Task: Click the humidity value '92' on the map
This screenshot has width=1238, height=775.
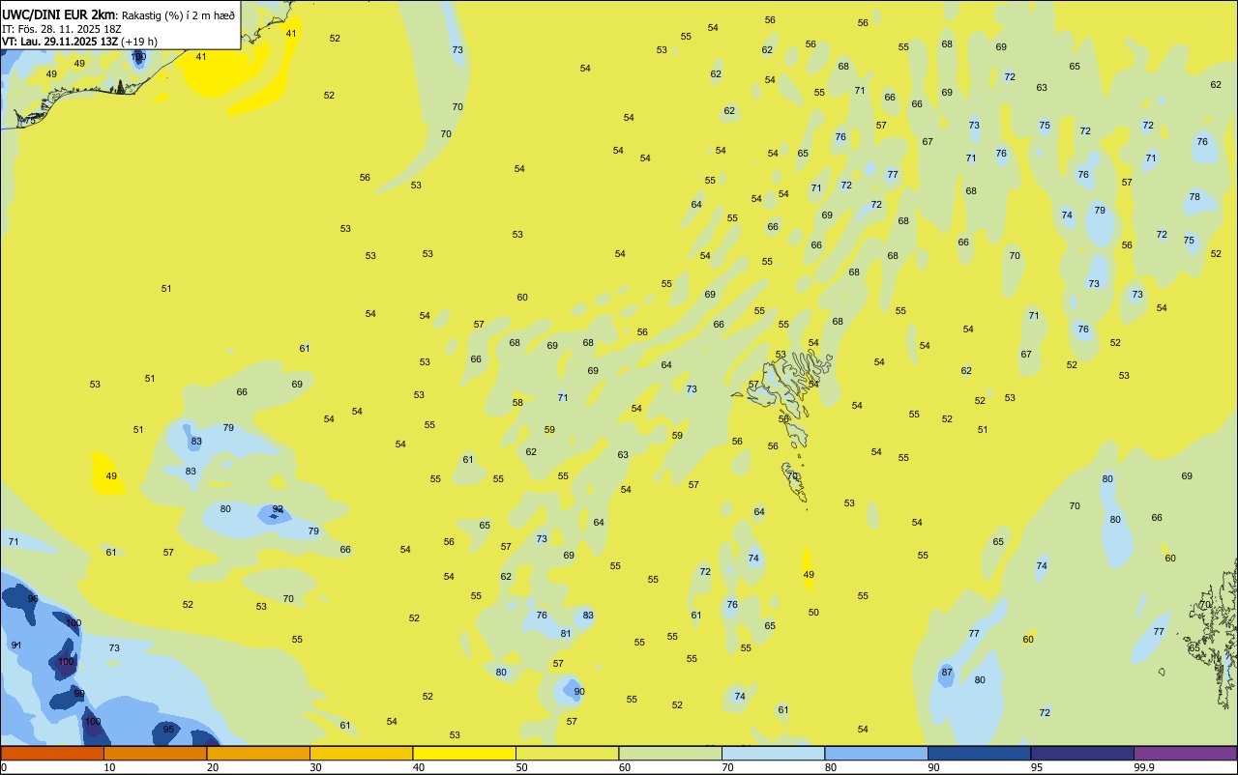Action: (278, 509)
